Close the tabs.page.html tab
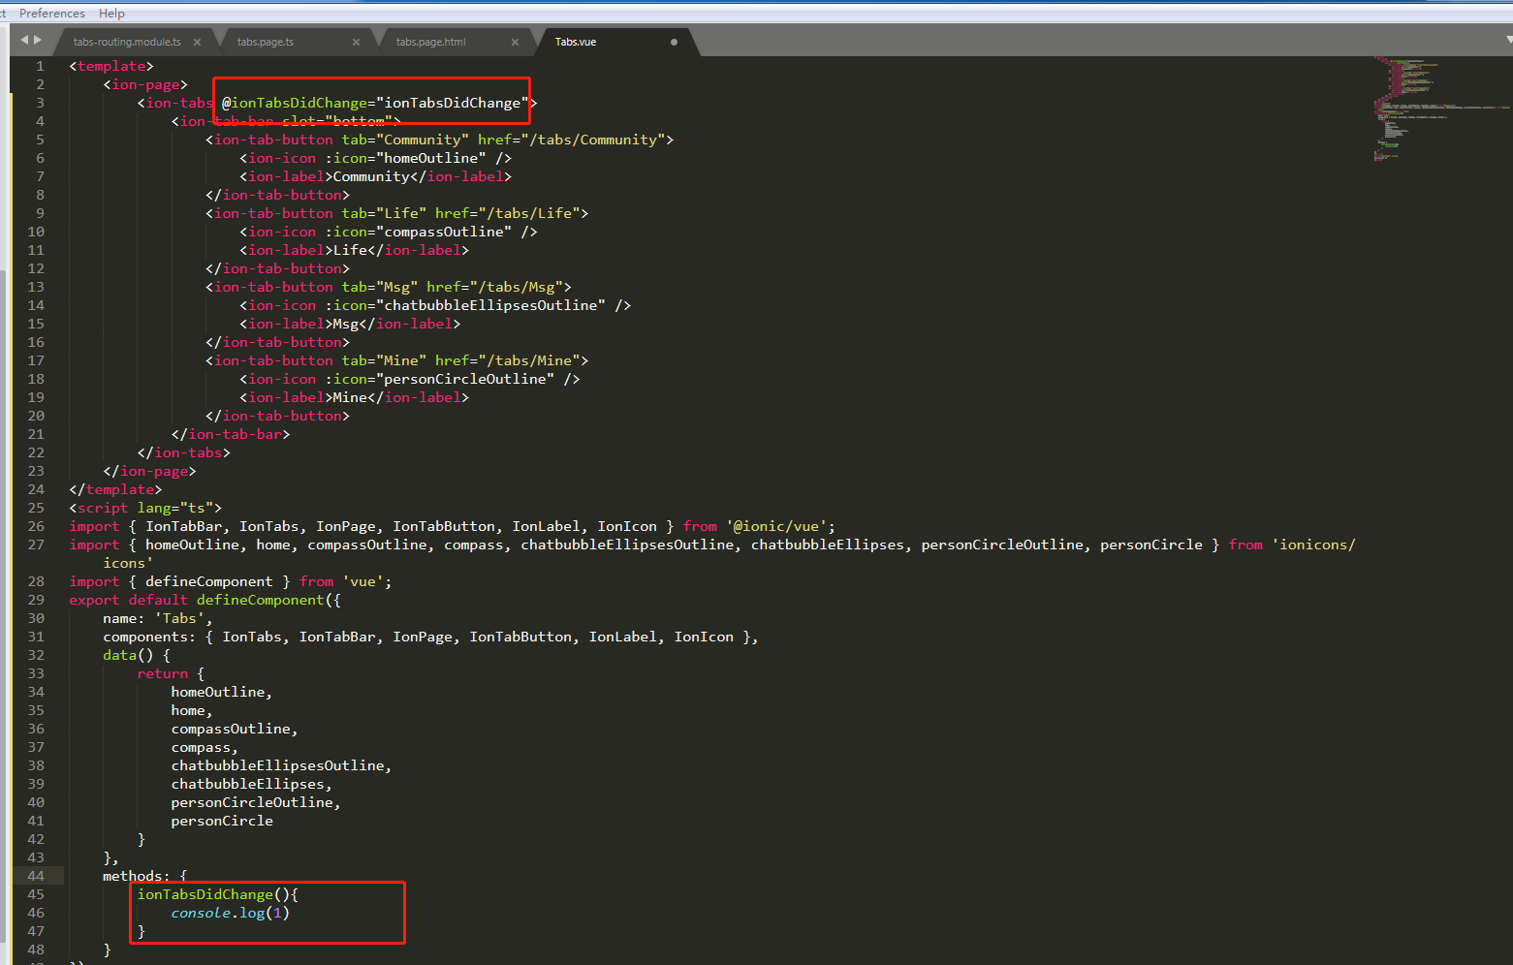Image resolution: width=1513 pixels, height=965 pixels. pos(515,42)
